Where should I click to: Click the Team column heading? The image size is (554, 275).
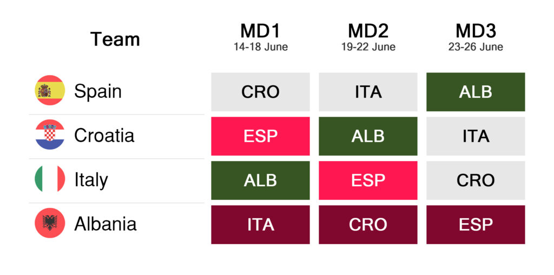click(115, 39)
